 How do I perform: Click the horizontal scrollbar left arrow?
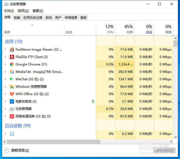(x=4, y=142)
